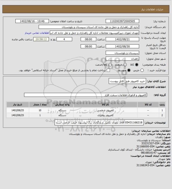Click the postal address خیابان دانشگاه text
Image resolution: width=172 pixels, height=189 pixels.
click(x=130, y=150)
